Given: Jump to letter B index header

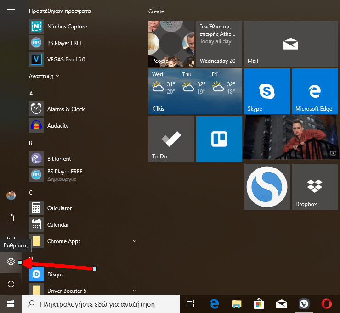Looking at the screenshot, I should pos(31,143).
